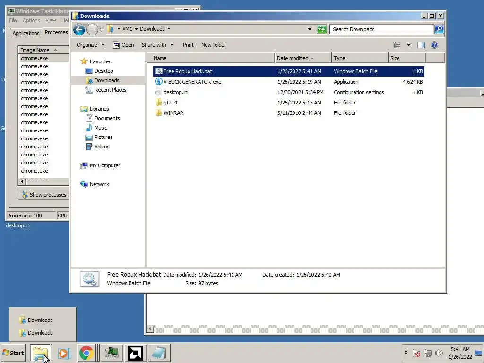The height and width of the screenshot is (363, 484).
Task: Expand the root breadcrumb arrow before VM1
Action: pyautogui.click(x=119, y=29)
